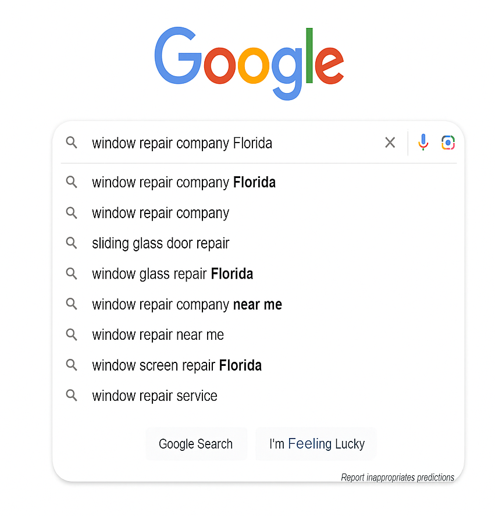The image size is (495, 516).
Task: Click search icon beside 'window screen repair Florida'
Action: (72, 365)
